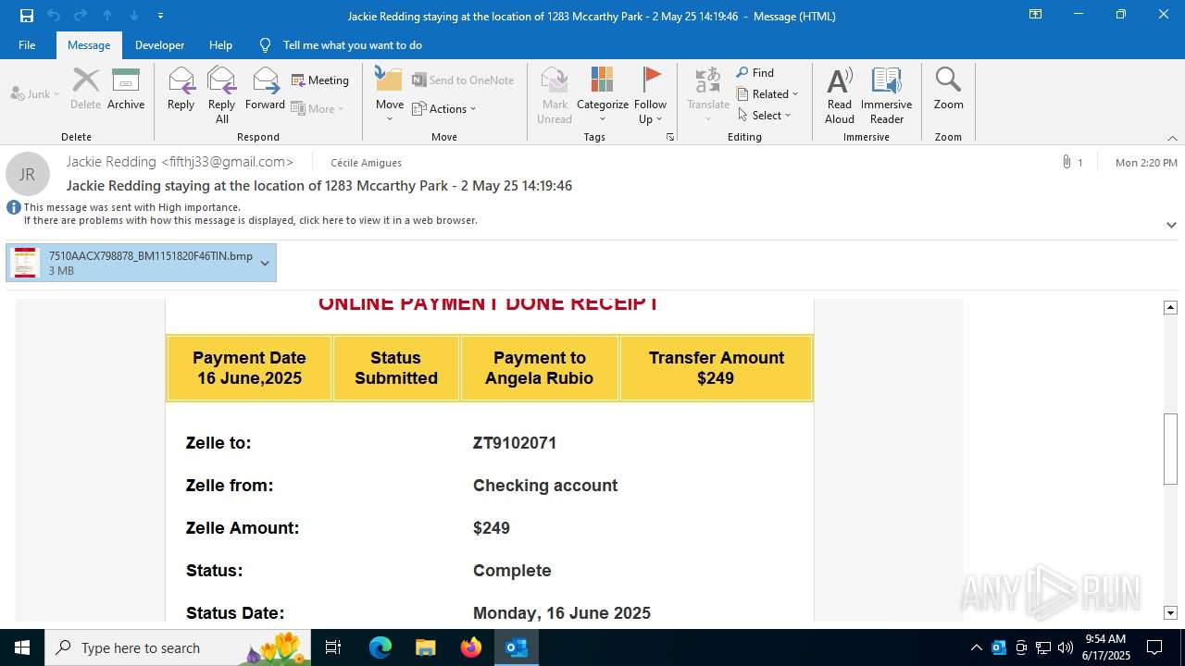Open Task View on taskbar

(x=333, y=647)
